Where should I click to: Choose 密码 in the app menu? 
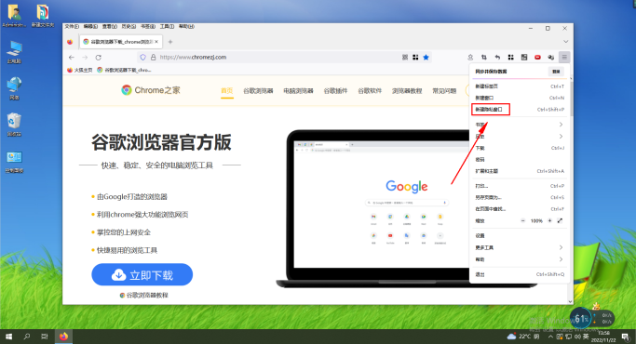(x=520, y=159)
